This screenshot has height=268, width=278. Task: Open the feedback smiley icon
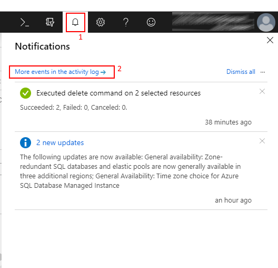[x=151, y=22]
